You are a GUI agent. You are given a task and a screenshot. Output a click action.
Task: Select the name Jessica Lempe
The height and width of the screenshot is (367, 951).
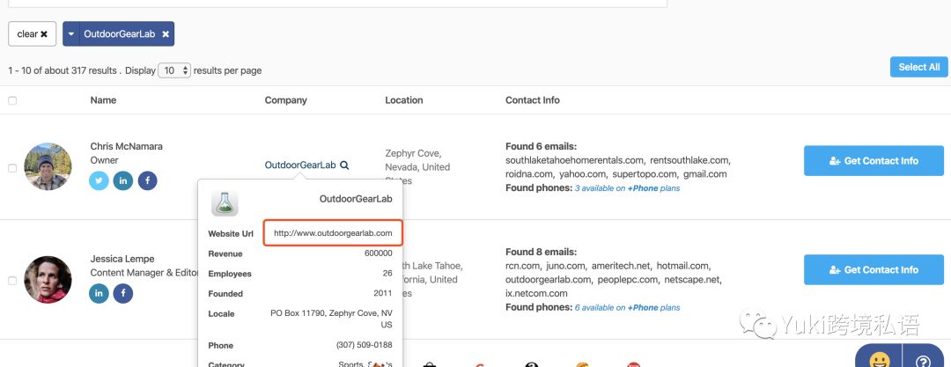click(x=122, y=259)
